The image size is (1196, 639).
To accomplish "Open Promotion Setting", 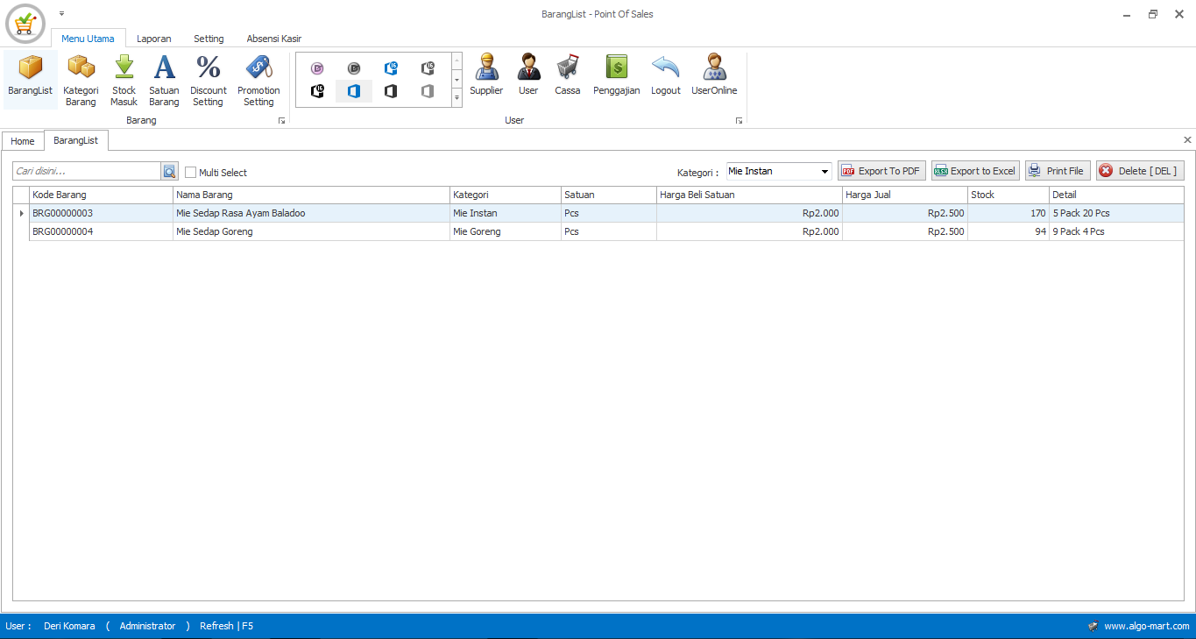I will (258, 79).
